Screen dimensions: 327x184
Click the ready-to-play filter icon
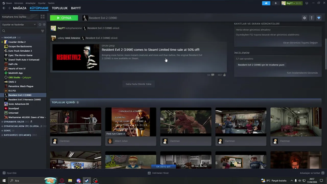tap(44, 25)
